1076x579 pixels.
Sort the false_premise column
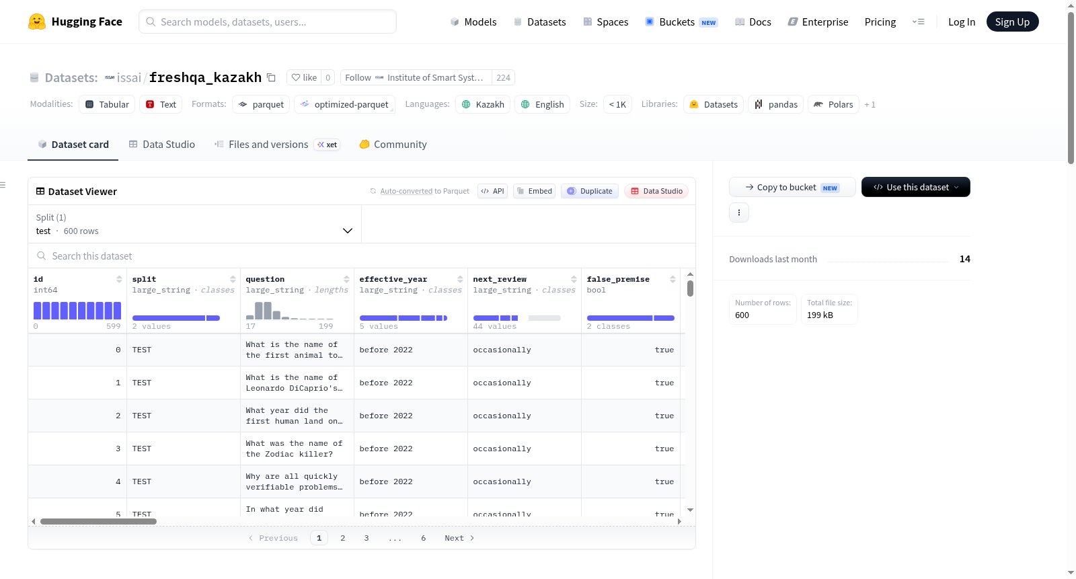672,279
